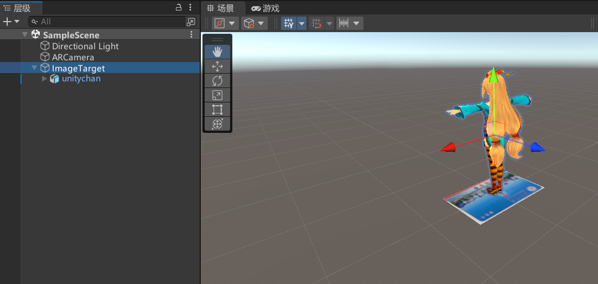598x284 pixels.
Task: Toggle grid visibility Y-axis button
Action: point(289,23)
